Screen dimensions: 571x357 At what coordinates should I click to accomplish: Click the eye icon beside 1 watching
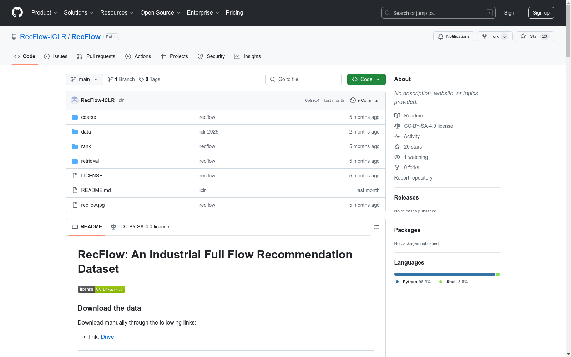coord(397,157)
